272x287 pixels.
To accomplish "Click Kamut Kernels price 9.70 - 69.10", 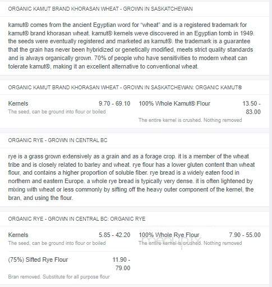I will tap(114, 103).
